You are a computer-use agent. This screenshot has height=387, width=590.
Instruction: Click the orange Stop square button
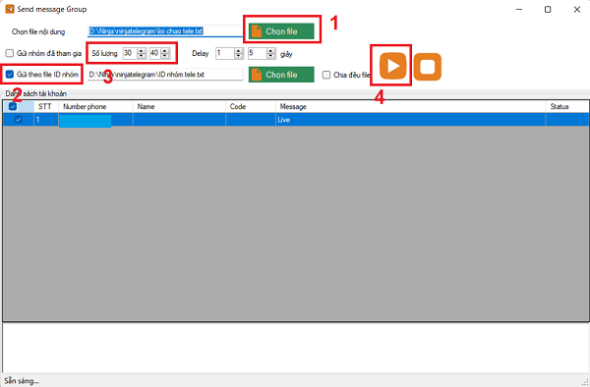(428, 67)
